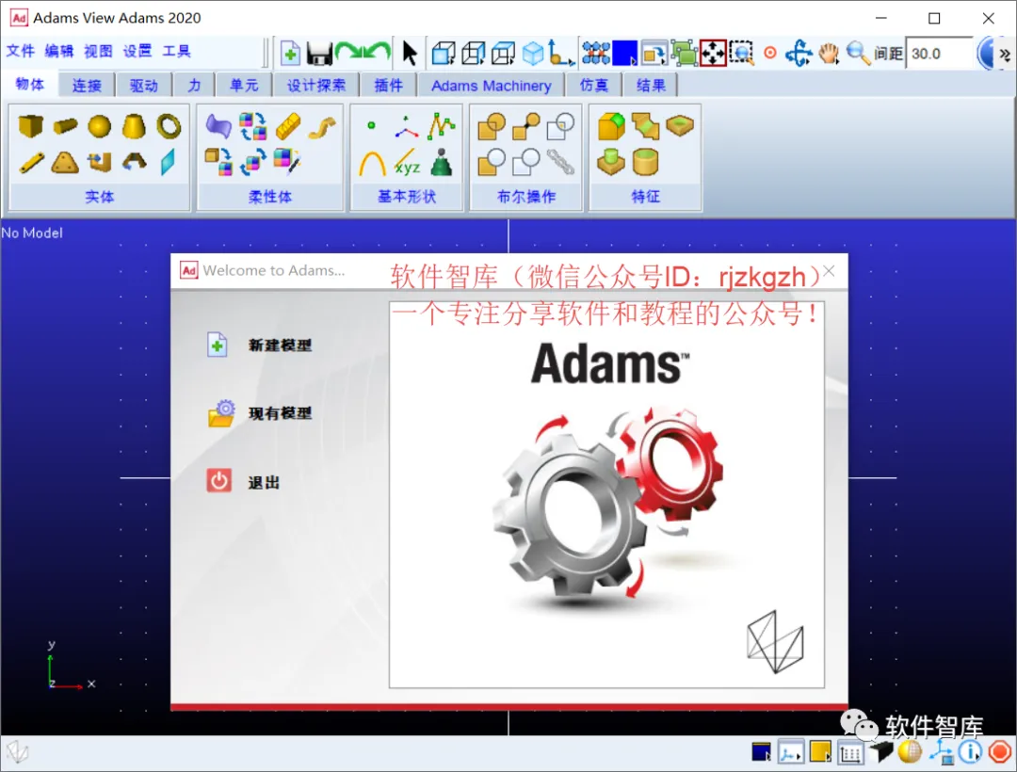The height and width of the screenshot is (772, 1017).
Task: Click the chain link boolean icon
Action: (x=560, y=162)
